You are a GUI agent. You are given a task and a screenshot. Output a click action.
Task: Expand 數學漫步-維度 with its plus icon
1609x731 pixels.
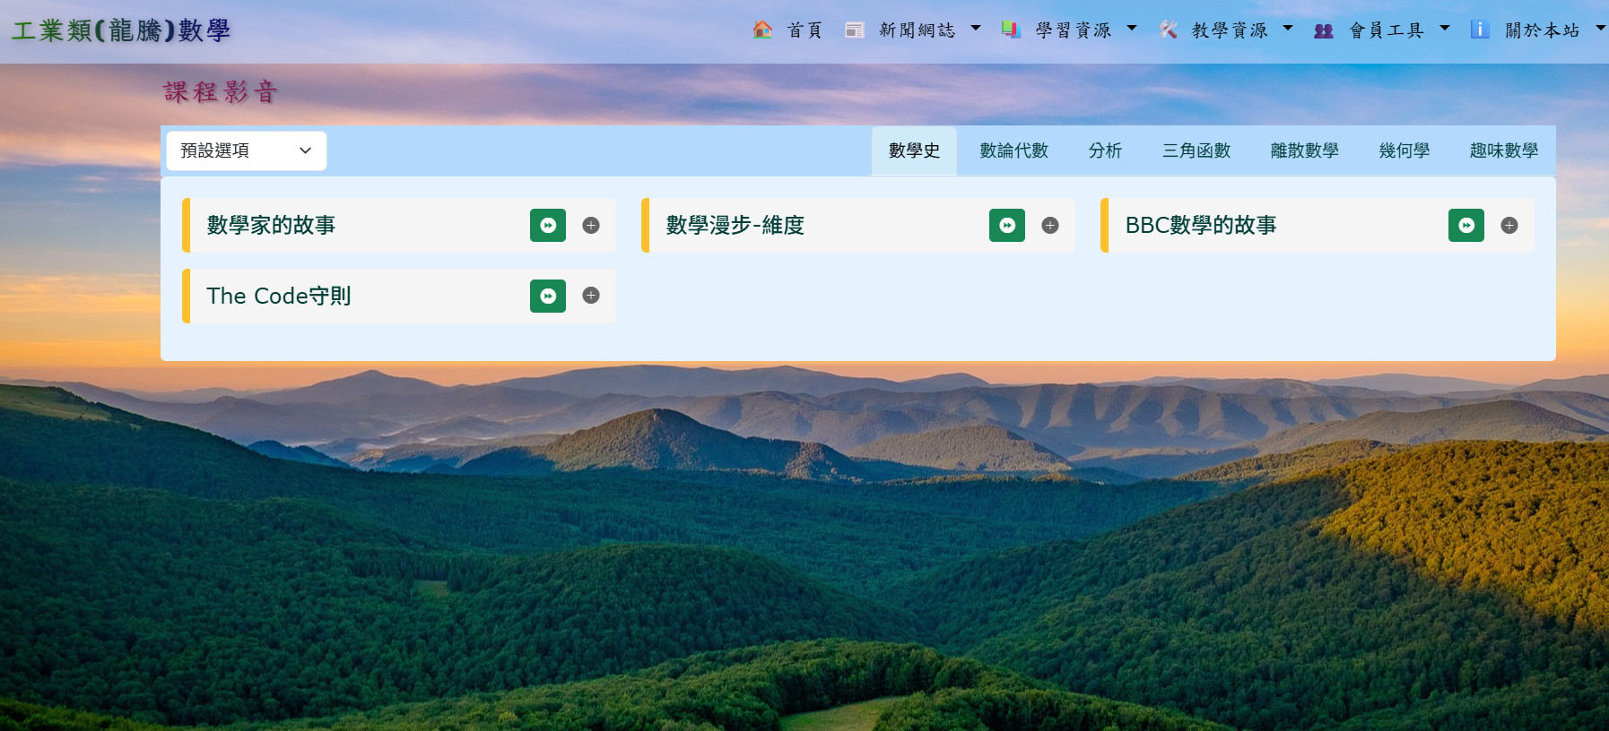click(x=1050, y=226)
